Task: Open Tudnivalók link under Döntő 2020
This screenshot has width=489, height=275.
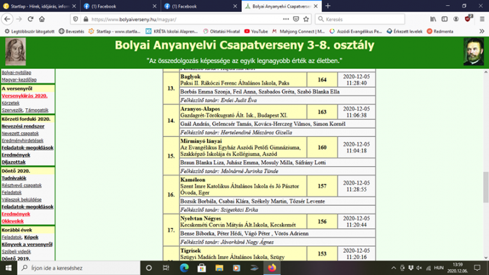Action: [x=14, y=178]
